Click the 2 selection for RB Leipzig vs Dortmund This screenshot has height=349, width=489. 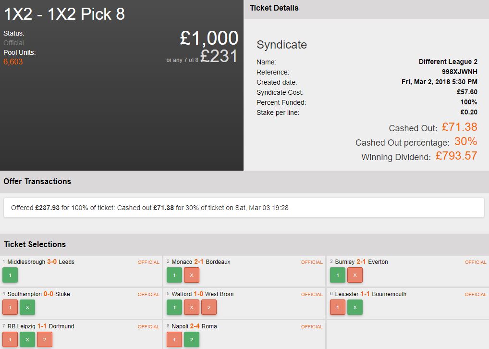(45, 339)
